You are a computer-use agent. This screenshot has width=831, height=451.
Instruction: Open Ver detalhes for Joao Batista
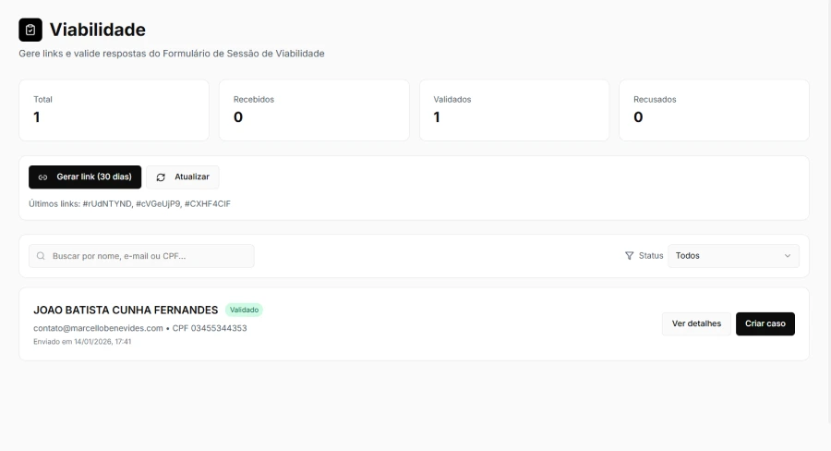pyautogui.click(x=696, y=323)
